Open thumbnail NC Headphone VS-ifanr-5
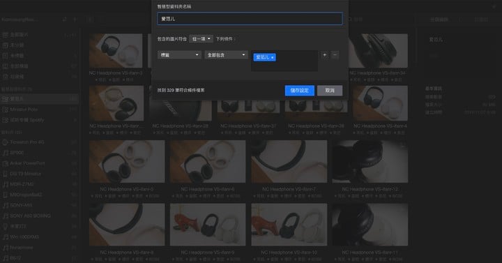Viewport: 502px width, 263px height. pyautogui.click(x=127, y=161)
